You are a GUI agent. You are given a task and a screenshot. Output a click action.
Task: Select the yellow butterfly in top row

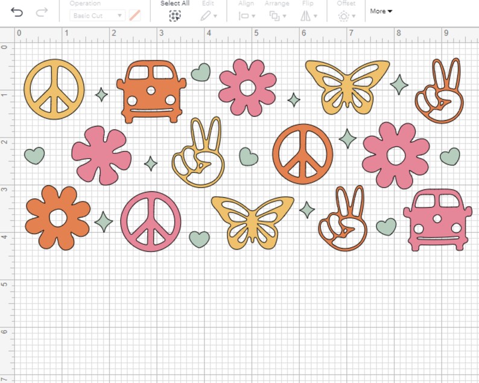pos(347,87)
